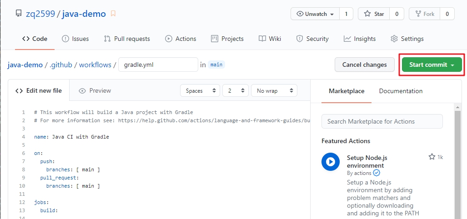Open repository Settings tab

(407, 39)
